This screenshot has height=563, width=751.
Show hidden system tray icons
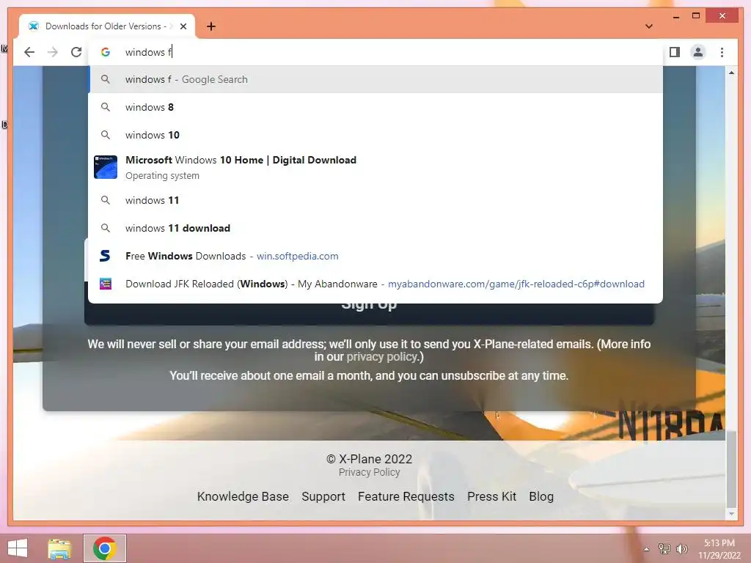click(647, 549)
